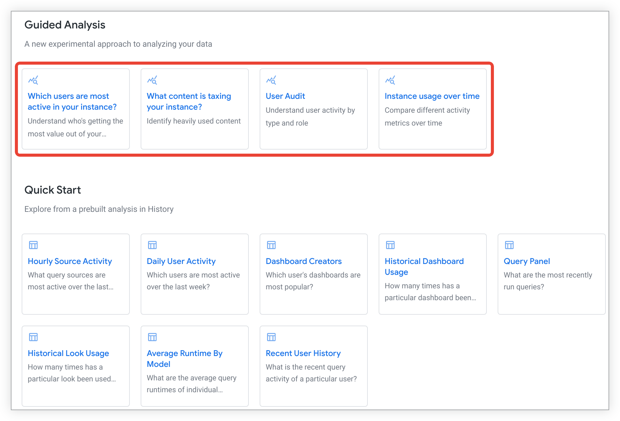Select the Daily User Activity title
Screen dimensions: 620x421
(x=181, y=261)
